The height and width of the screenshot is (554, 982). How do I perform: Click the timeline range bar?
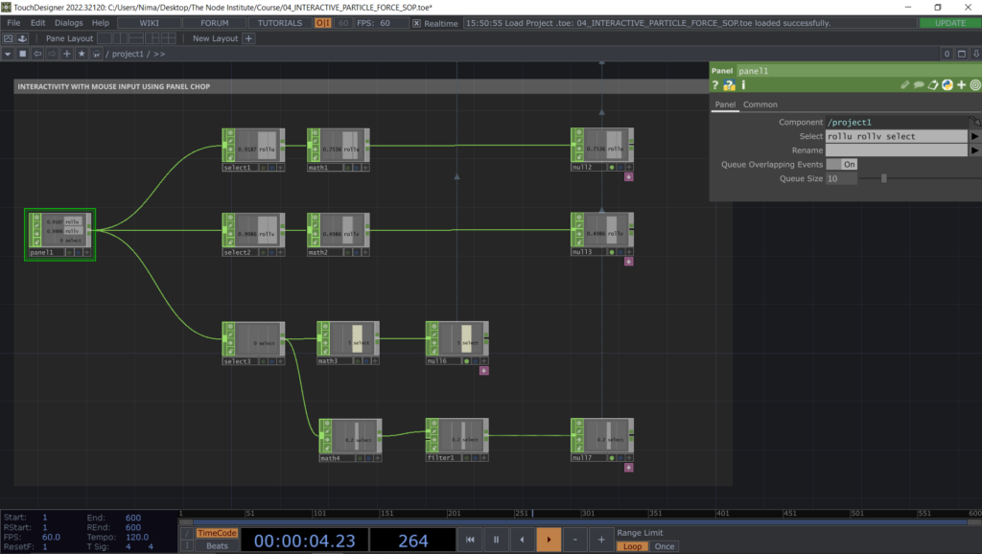tap(579, 521)
